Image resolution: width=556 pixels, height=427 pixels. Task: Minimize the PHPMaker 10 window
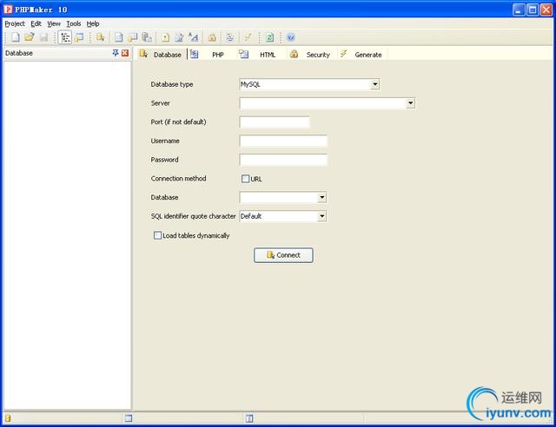pyautogui.click(x=519, y=10)
